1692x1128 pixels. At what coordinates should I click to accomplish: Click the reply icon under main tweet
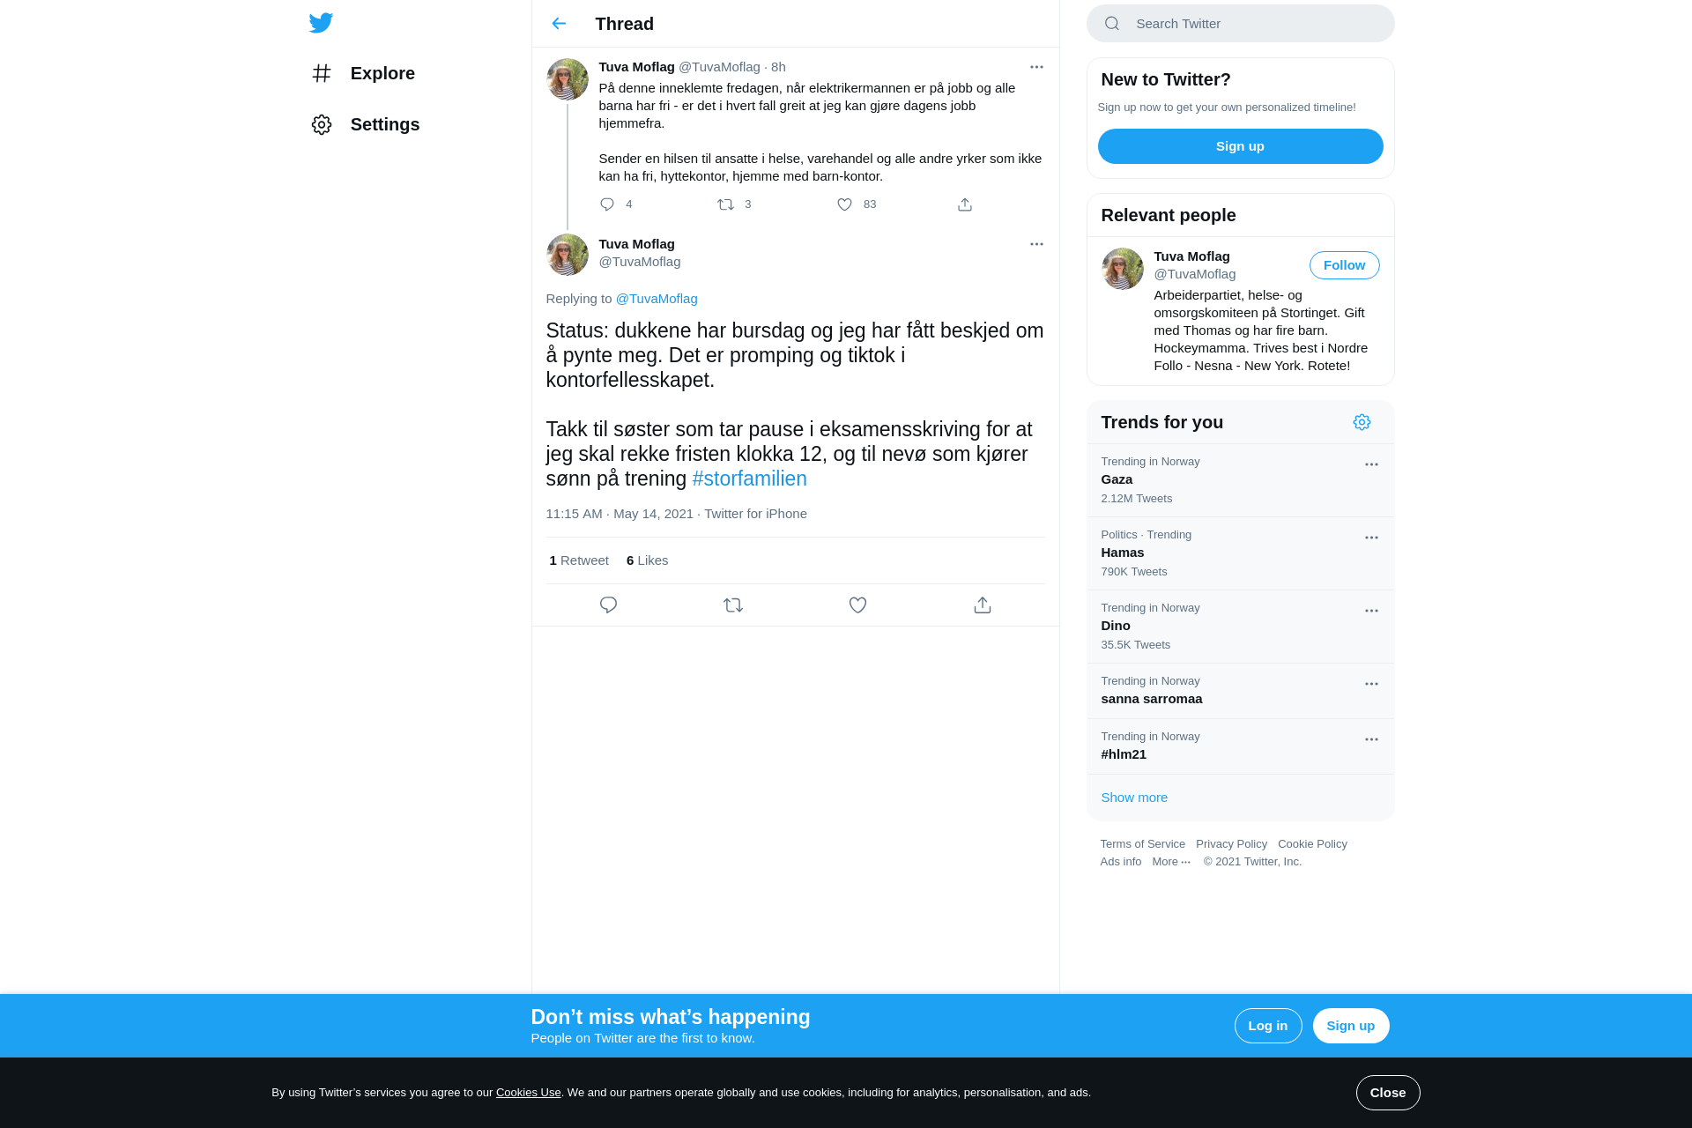(608, 605)
